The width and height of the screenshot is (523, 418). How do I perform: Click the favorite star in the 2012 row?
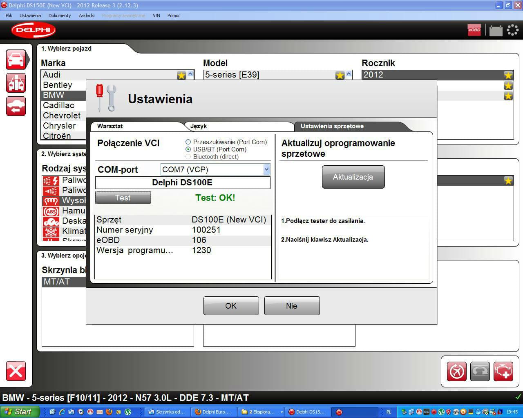508,75
